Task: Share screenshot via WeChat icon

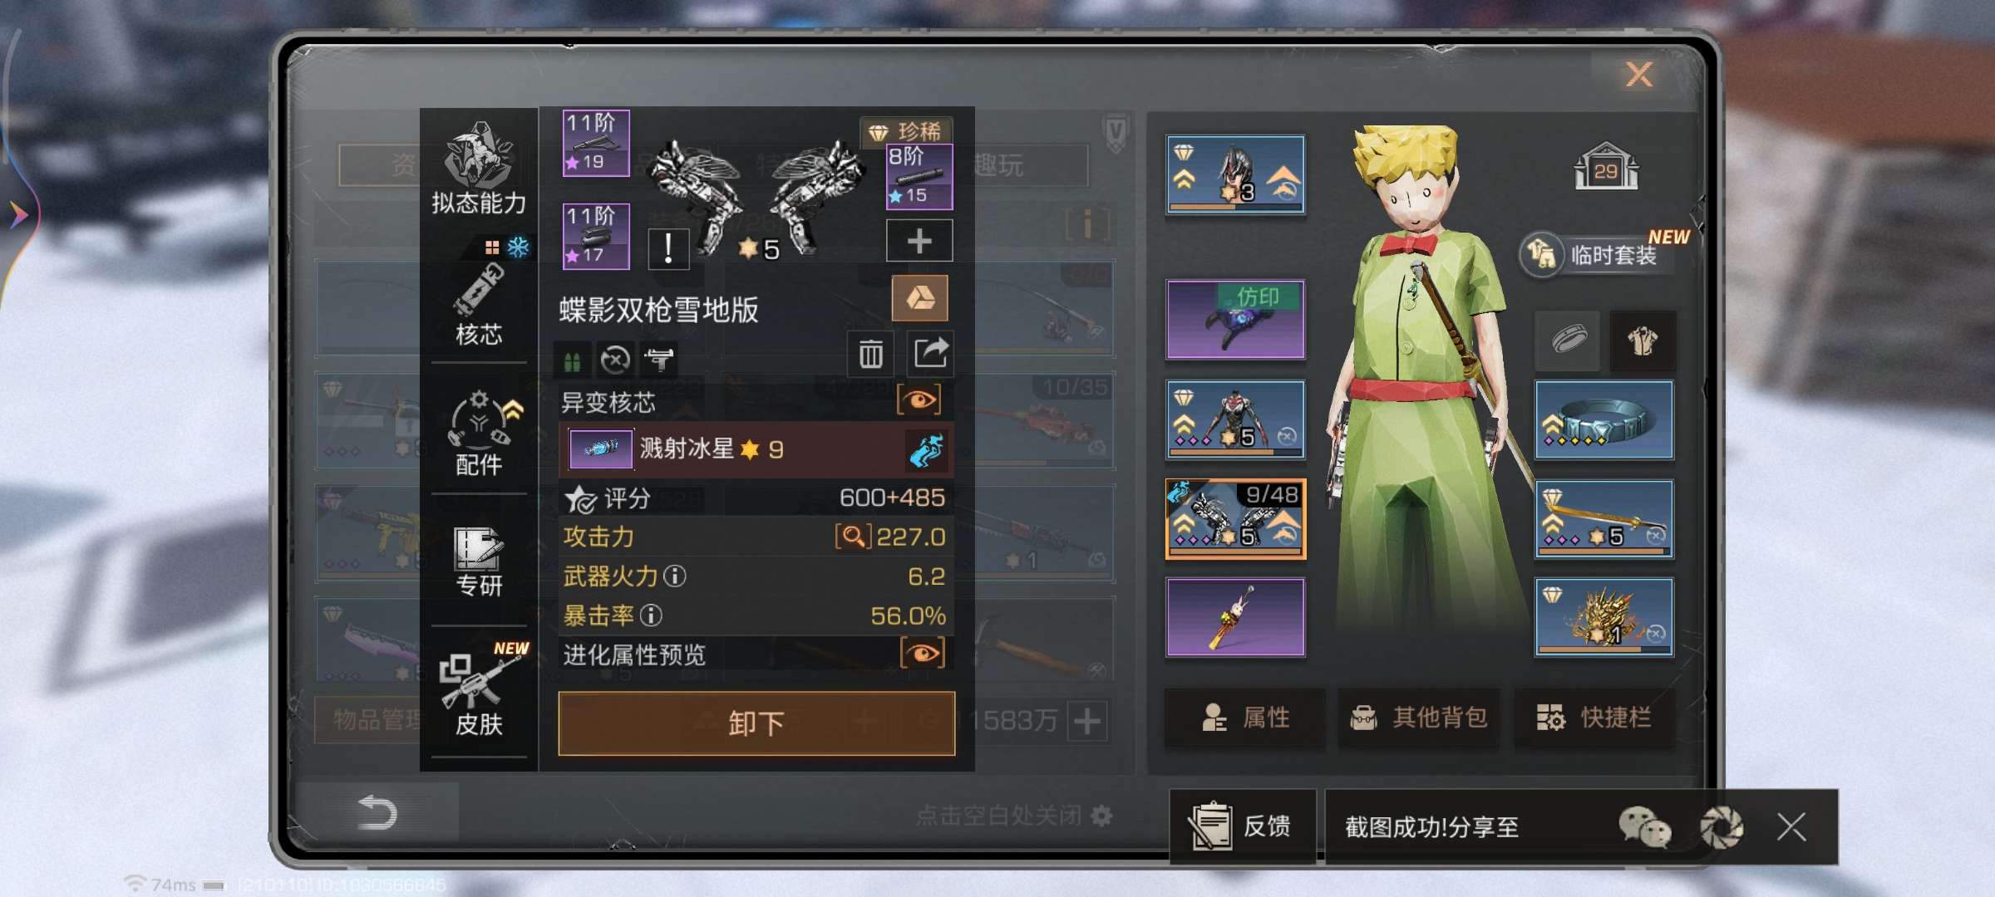Action: point(1643,826)
